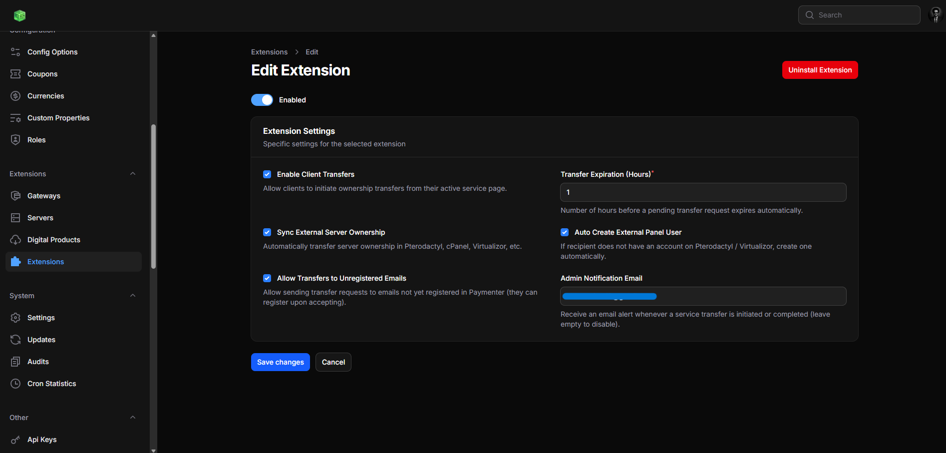
Task: Uncheck Sync External Server Ownership
Action: 267,232
